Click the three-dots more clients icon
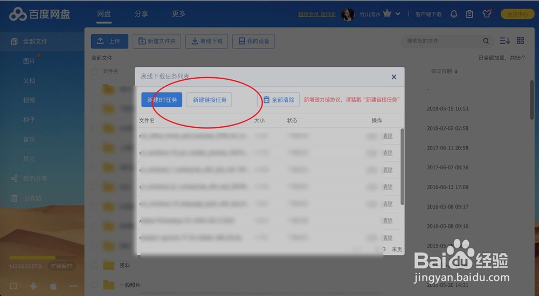 [73, 286]
